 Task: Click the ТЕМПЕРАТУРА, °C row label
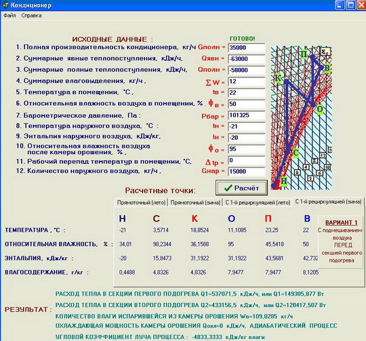click(x=35, y=230)
